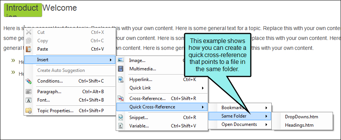
Task: Click the Topic Properties folder icon
Action: tap(29, 110)
